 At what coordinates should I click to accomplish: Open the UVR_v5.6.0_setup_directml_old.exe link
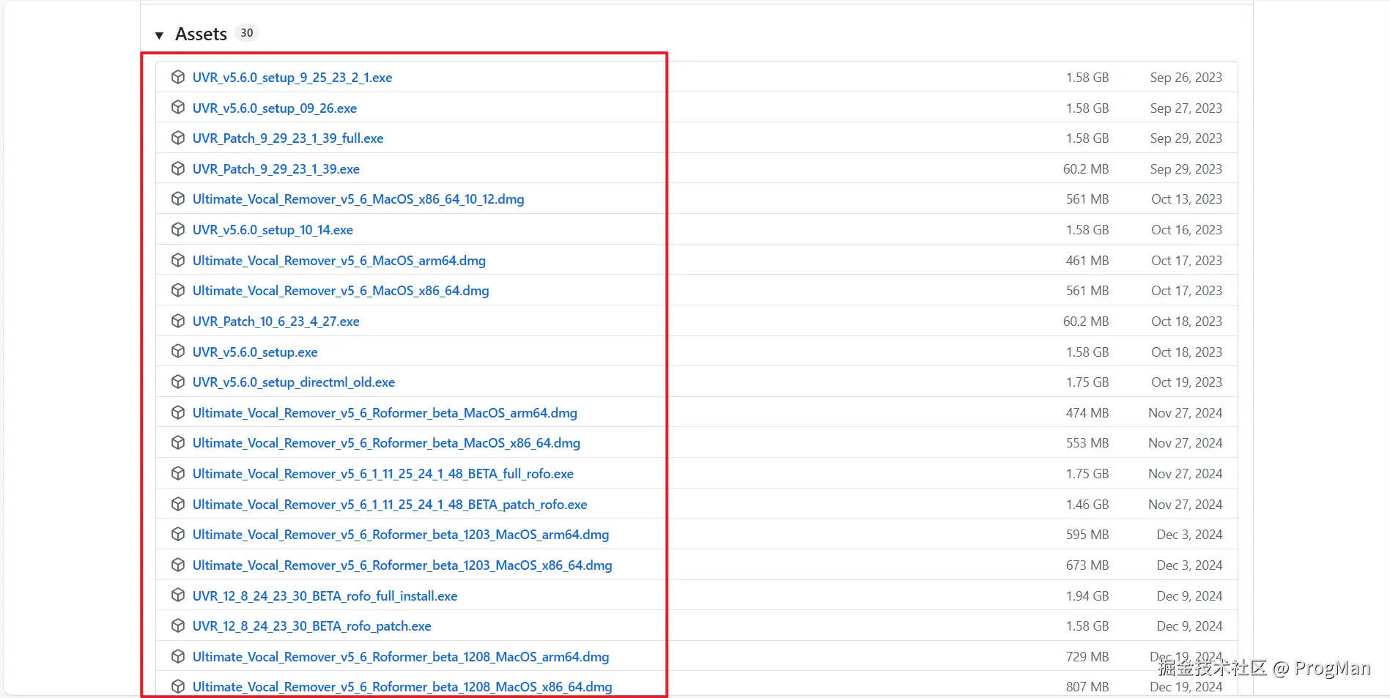click(x=294, y=382)
